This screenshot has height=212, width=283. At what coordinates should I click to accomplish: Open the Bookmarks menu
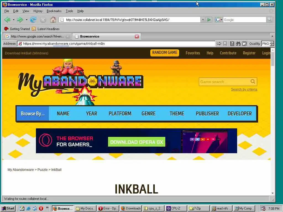(x=54, y=11)
